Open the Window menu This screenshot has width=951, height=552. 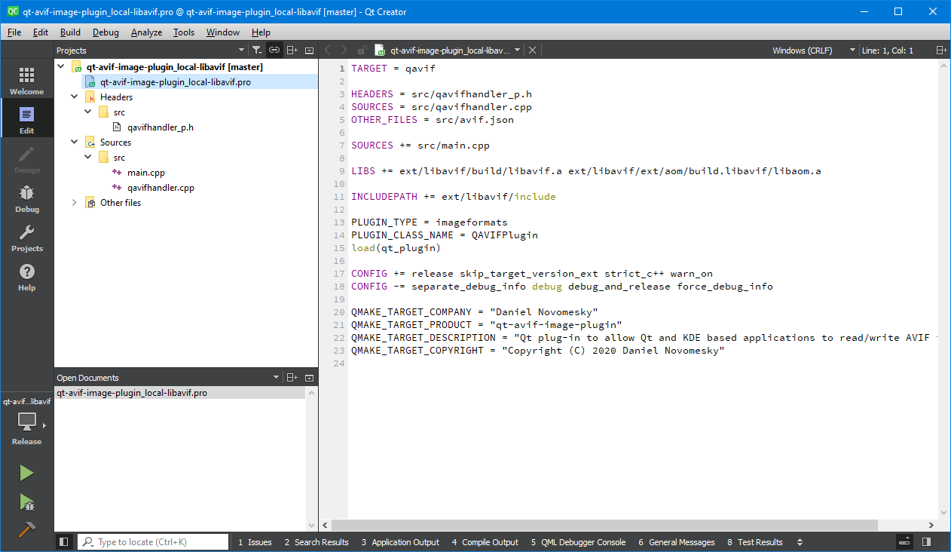[223, 32]
